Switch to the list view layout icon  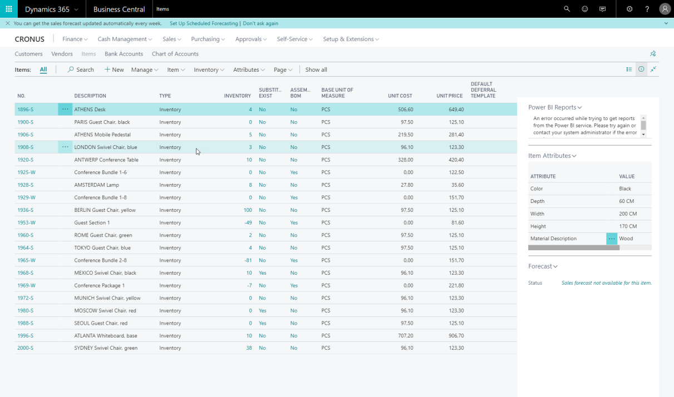coord(629,70)
